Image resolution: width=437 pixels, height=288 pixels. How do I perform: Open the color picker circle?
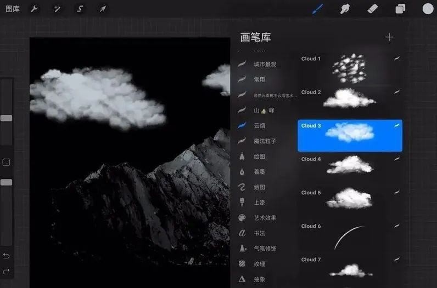428,9
